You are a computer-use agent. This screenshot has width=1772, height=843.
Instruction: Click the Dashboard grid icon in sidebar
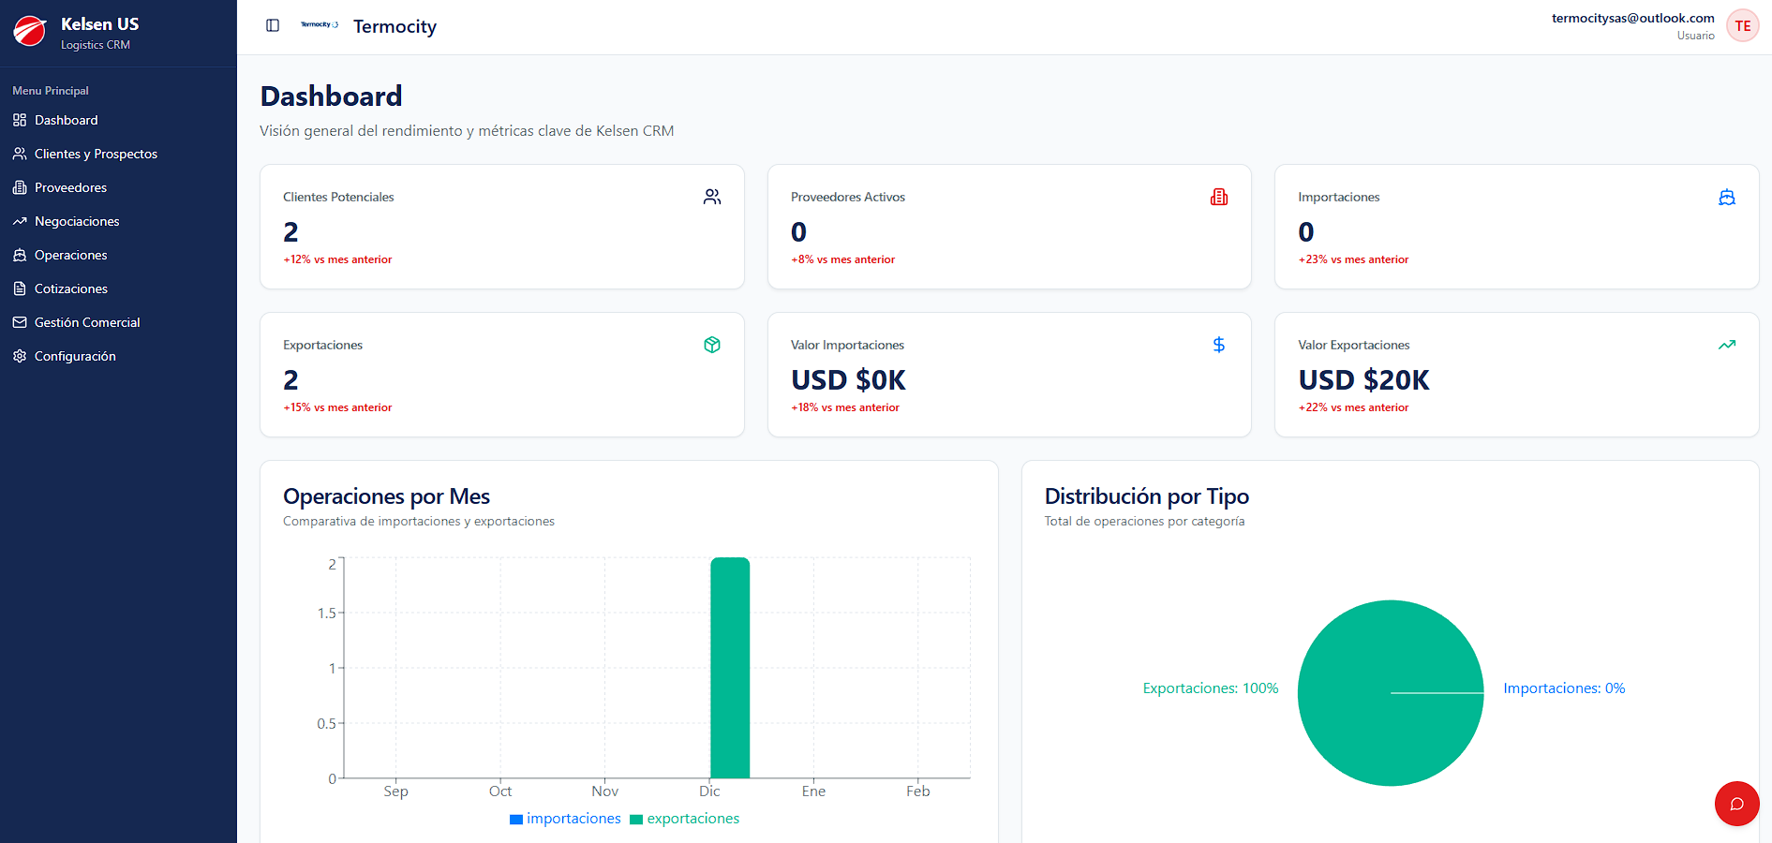pyautogui.click(x=20, y=120)
